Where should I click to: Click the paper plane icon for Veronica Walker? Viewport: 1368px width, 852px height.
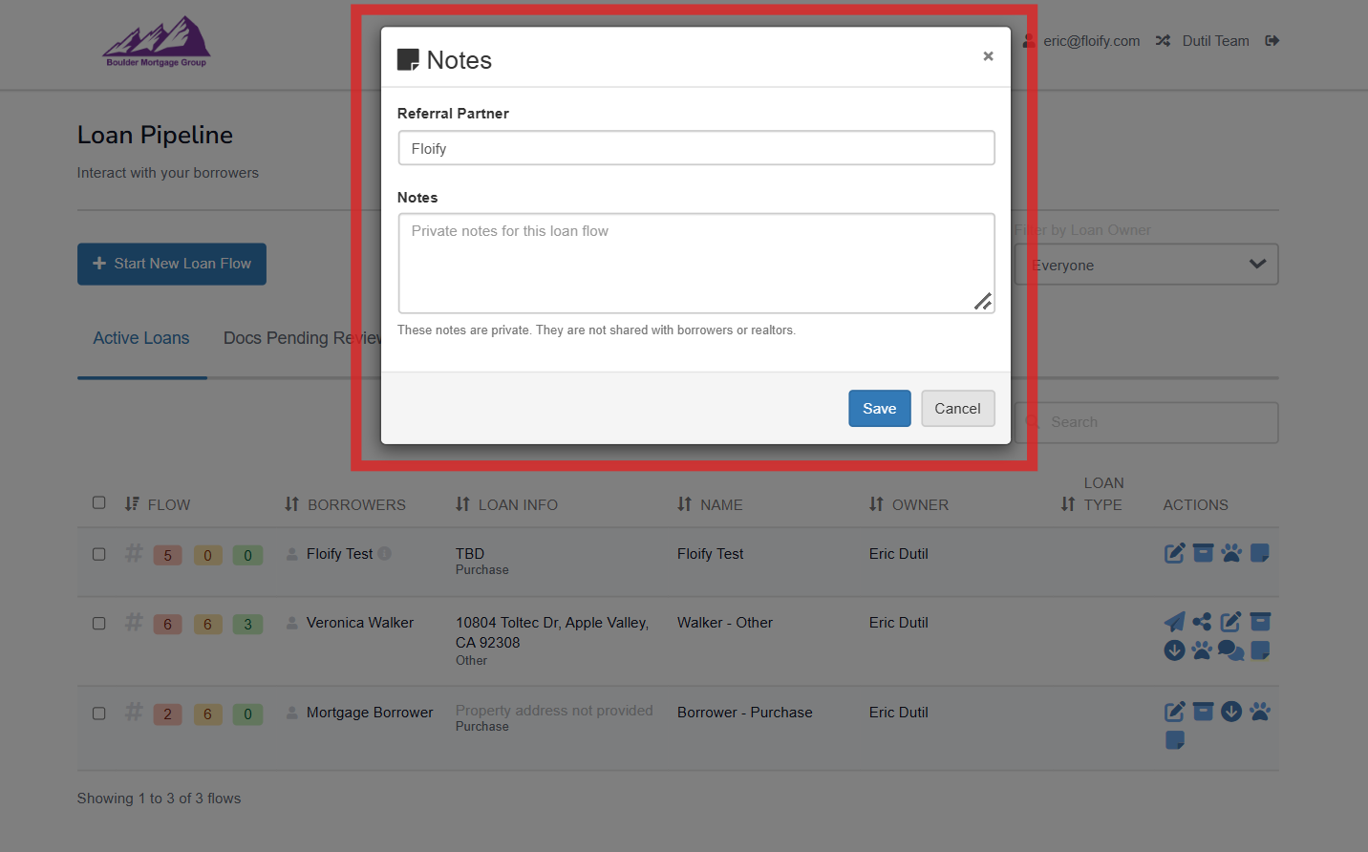pos(1174,622)
